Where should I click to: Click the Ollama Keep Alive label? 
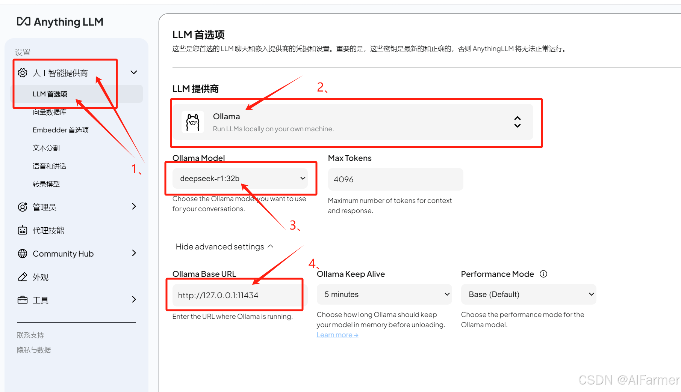[x=351, y=274]
